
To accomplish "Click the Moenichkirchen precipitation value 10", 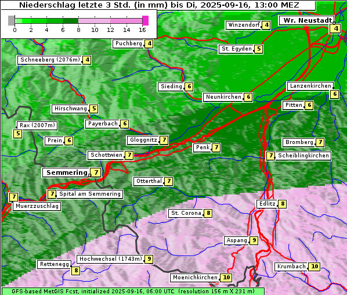I will [226, 278].
